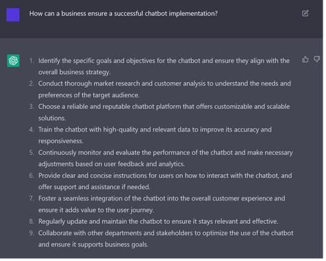Click the words 'overall business strategy'
Viewport: 326px width, 261px height.
(x=75, y=73)
